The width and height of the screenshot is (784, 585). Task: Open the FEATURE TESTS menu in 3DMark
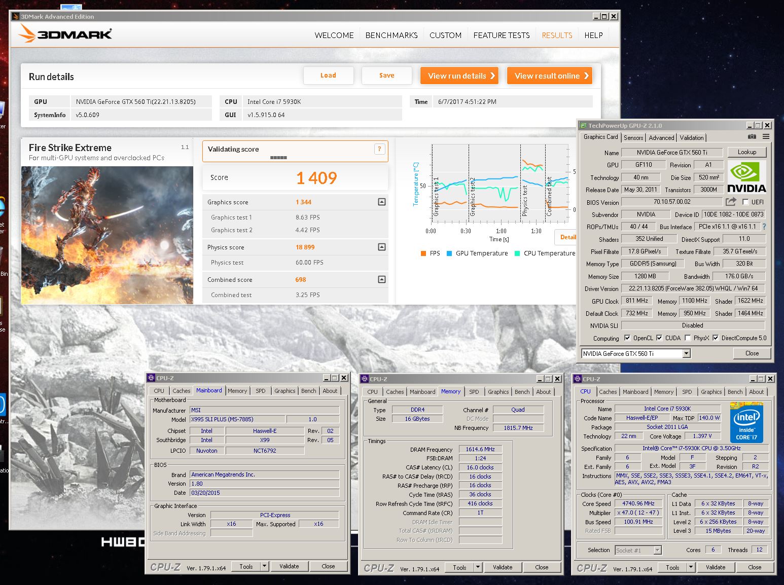(502, 35)
